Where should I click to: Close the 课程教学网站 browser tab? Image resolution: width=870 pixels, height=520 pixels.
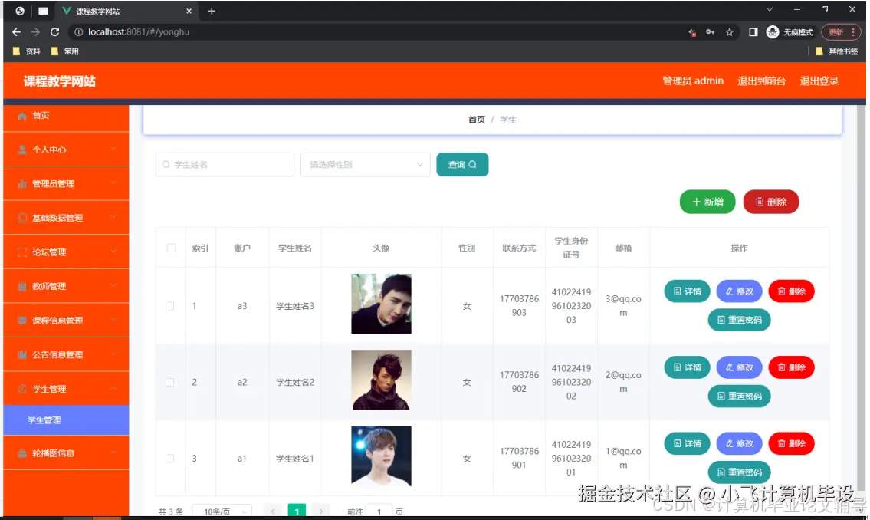189,11
